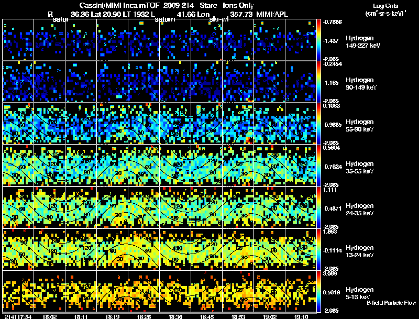
Task: Click the 3.089 scale maximum value
Action: pos(330,273)
